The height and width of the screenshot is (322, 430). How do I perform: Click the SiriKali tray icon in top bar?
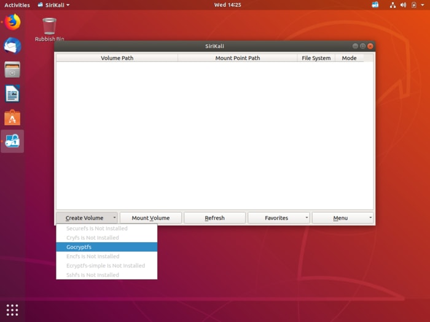tap(375, 5)
